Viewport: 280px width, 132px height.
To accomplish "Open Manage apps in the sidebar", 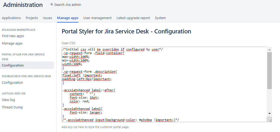I will [x=12, y=43].
